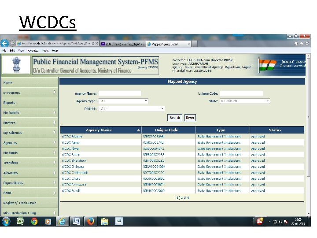Switch to Internet Explorer in taskbar
Image resolution: width=317 pixels, height=238 pixels.
tap(62, 221)
